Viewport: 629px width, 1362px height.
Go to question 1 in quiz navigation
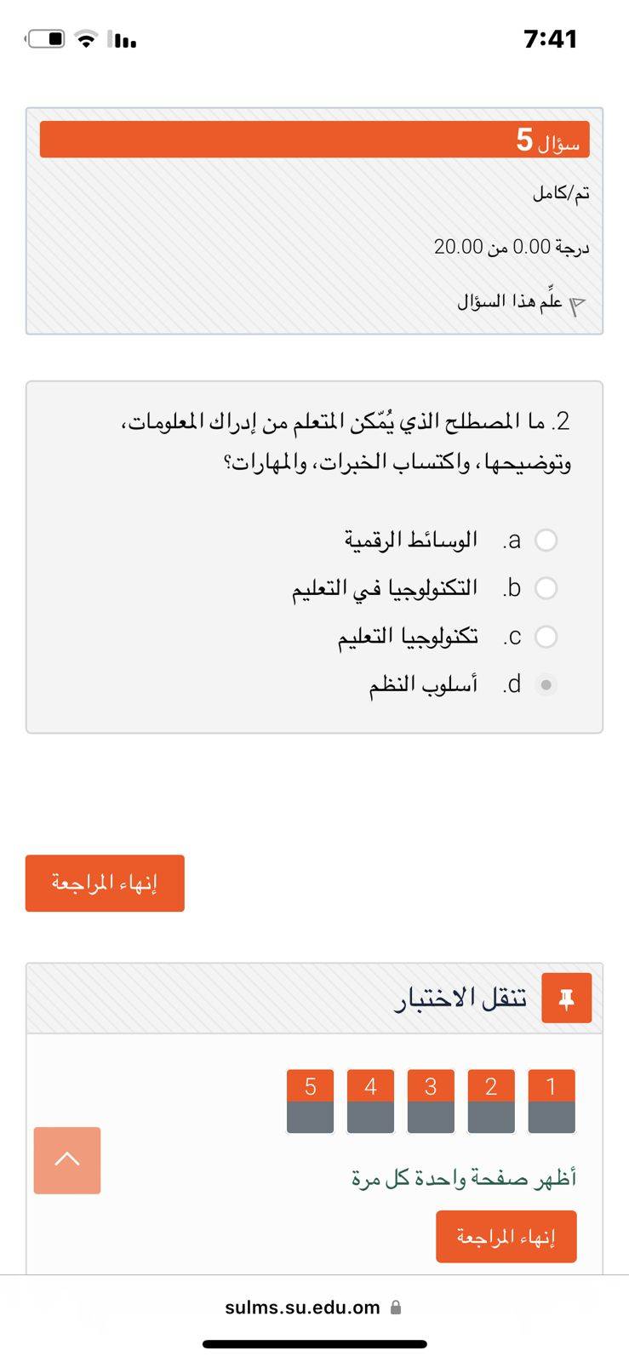(x=551, y=1101)
